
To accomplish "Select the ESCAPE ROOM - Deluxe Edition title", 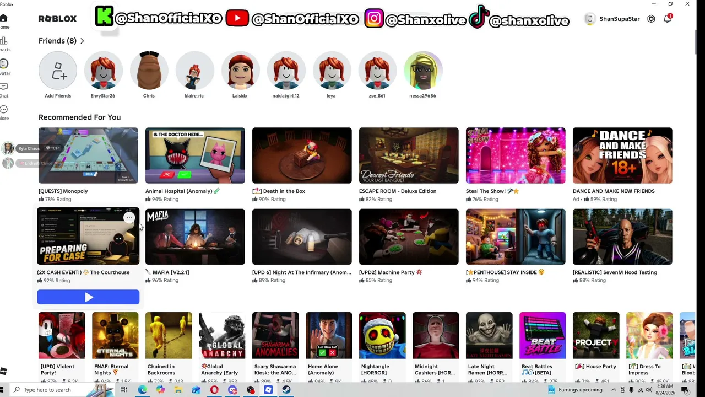I will (x=398, y=191).
